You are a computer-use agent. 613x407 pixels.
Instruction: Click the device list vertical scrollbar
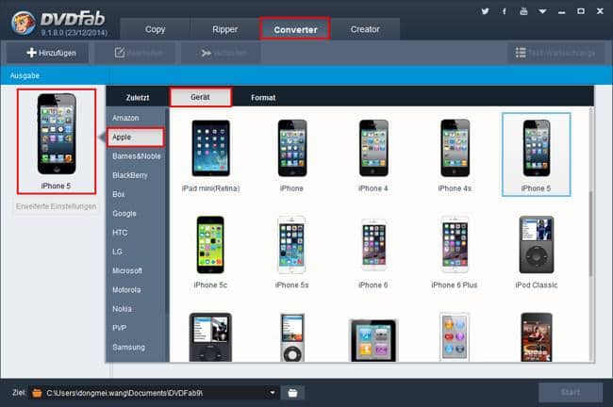tap(591, 235)
